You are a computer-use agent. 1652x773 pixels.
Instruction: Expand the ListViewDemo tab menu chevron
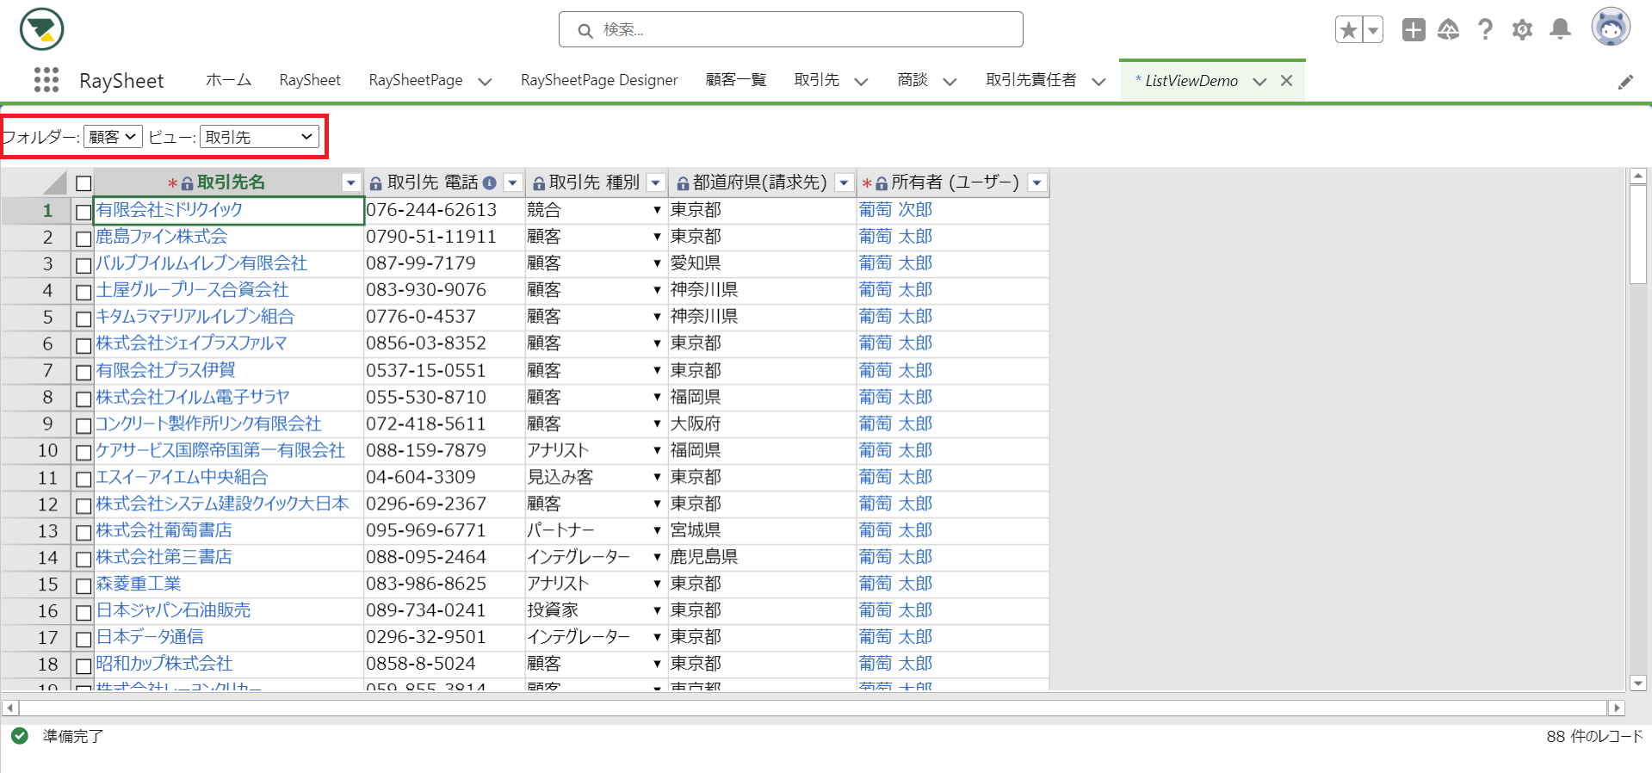coord(1259,82)
